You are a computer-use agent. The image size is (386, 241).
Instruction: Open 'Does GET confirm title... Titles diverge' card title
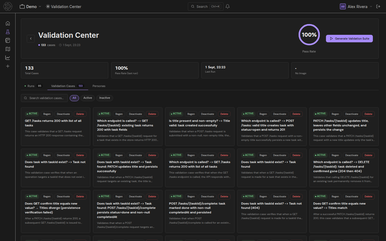(53, 208)
